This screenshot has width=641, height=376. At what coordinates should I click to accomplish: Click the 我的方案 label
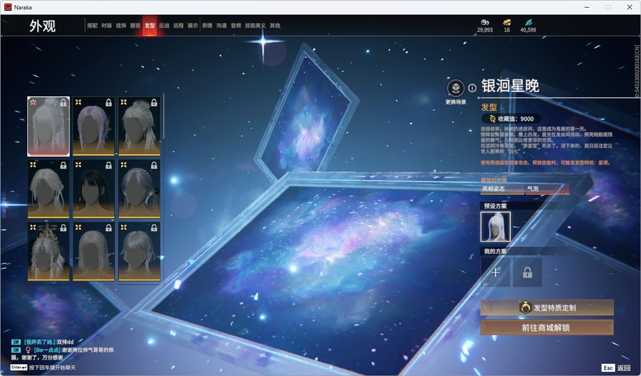495,251
